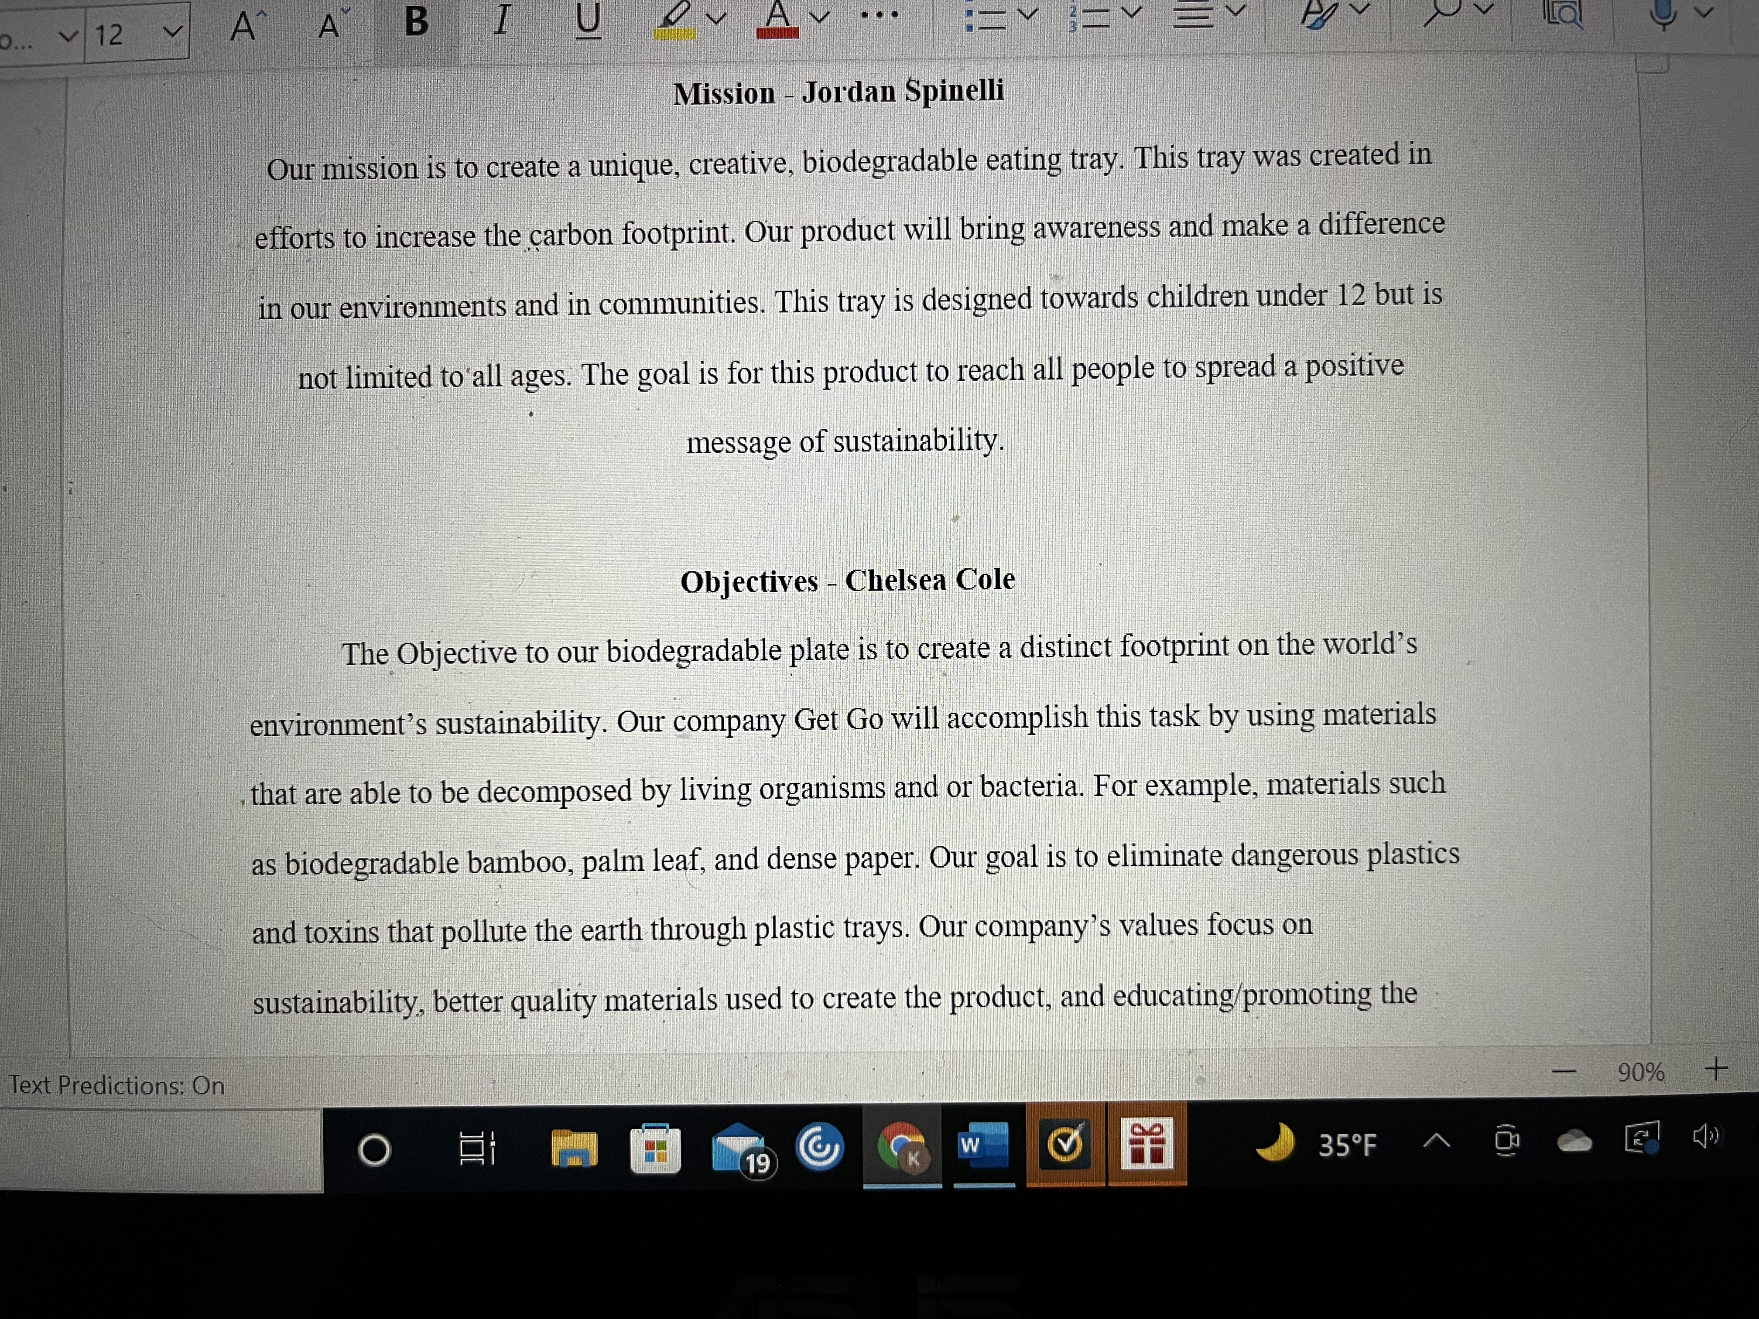Show hidden system tray icons

point(1435,1142)
